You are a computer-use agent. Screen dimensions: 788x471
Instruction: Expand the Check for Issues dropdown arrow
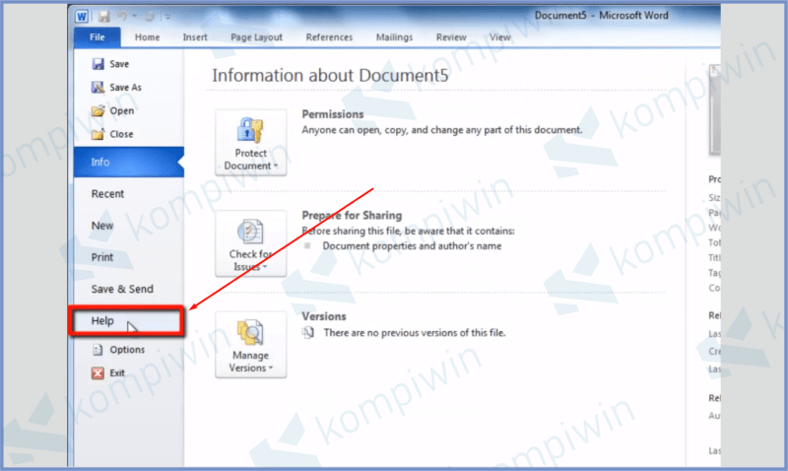point(265,267)
